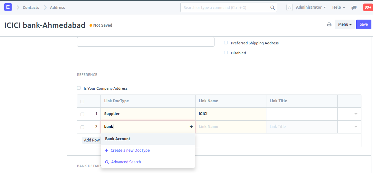Choose Bank Account from suggestions
Viewport: 373px width, 173px height.
(148, 139)
